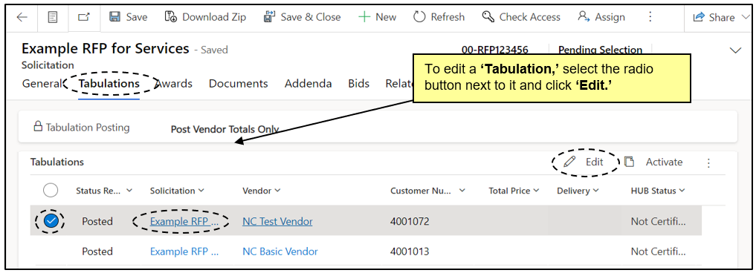Click the Save disk icon
The image size is (756, 273).
pyautogui.click(x=114, y=17)
